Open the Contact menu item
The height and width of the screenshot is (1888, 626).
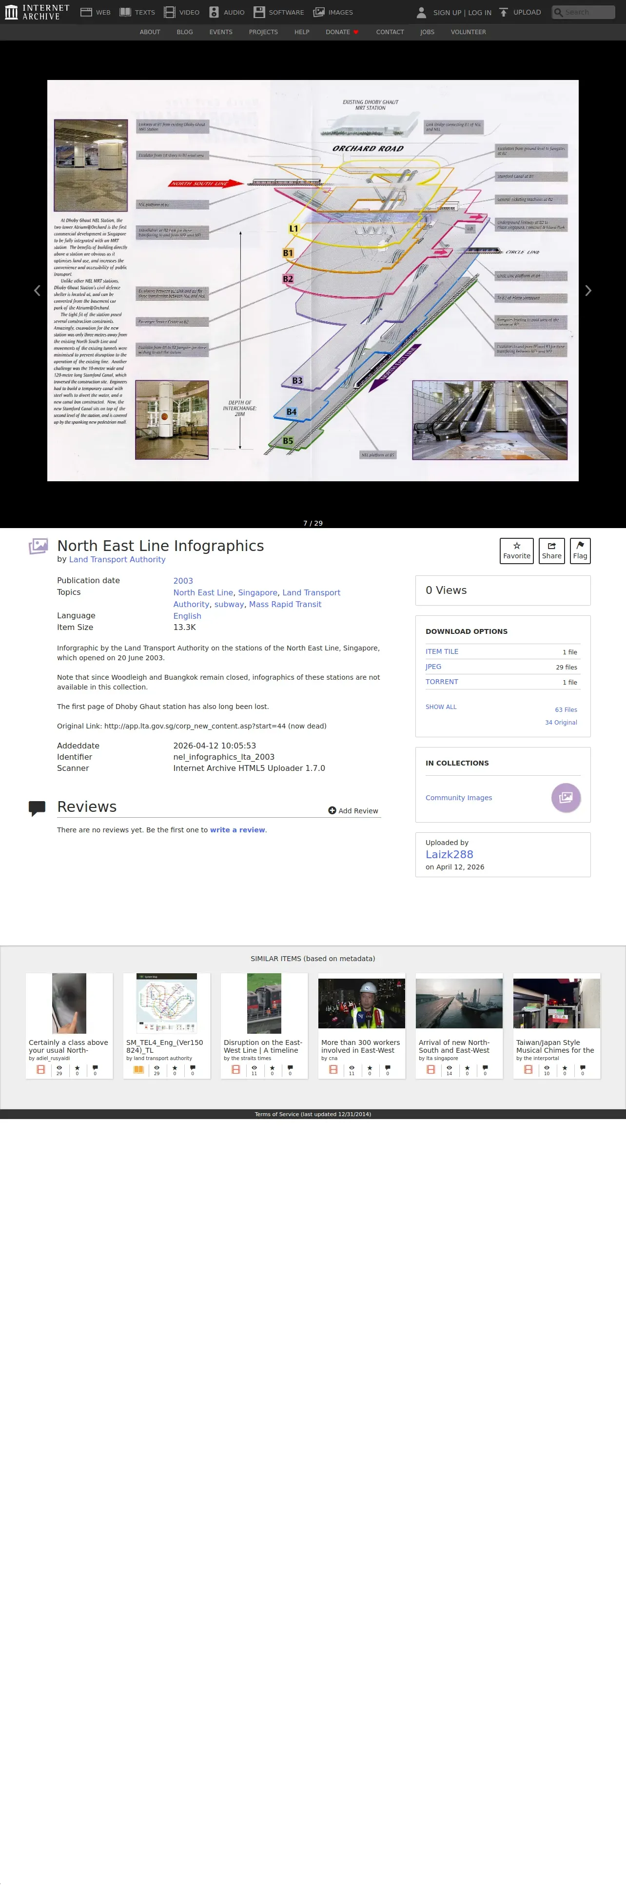390,32
